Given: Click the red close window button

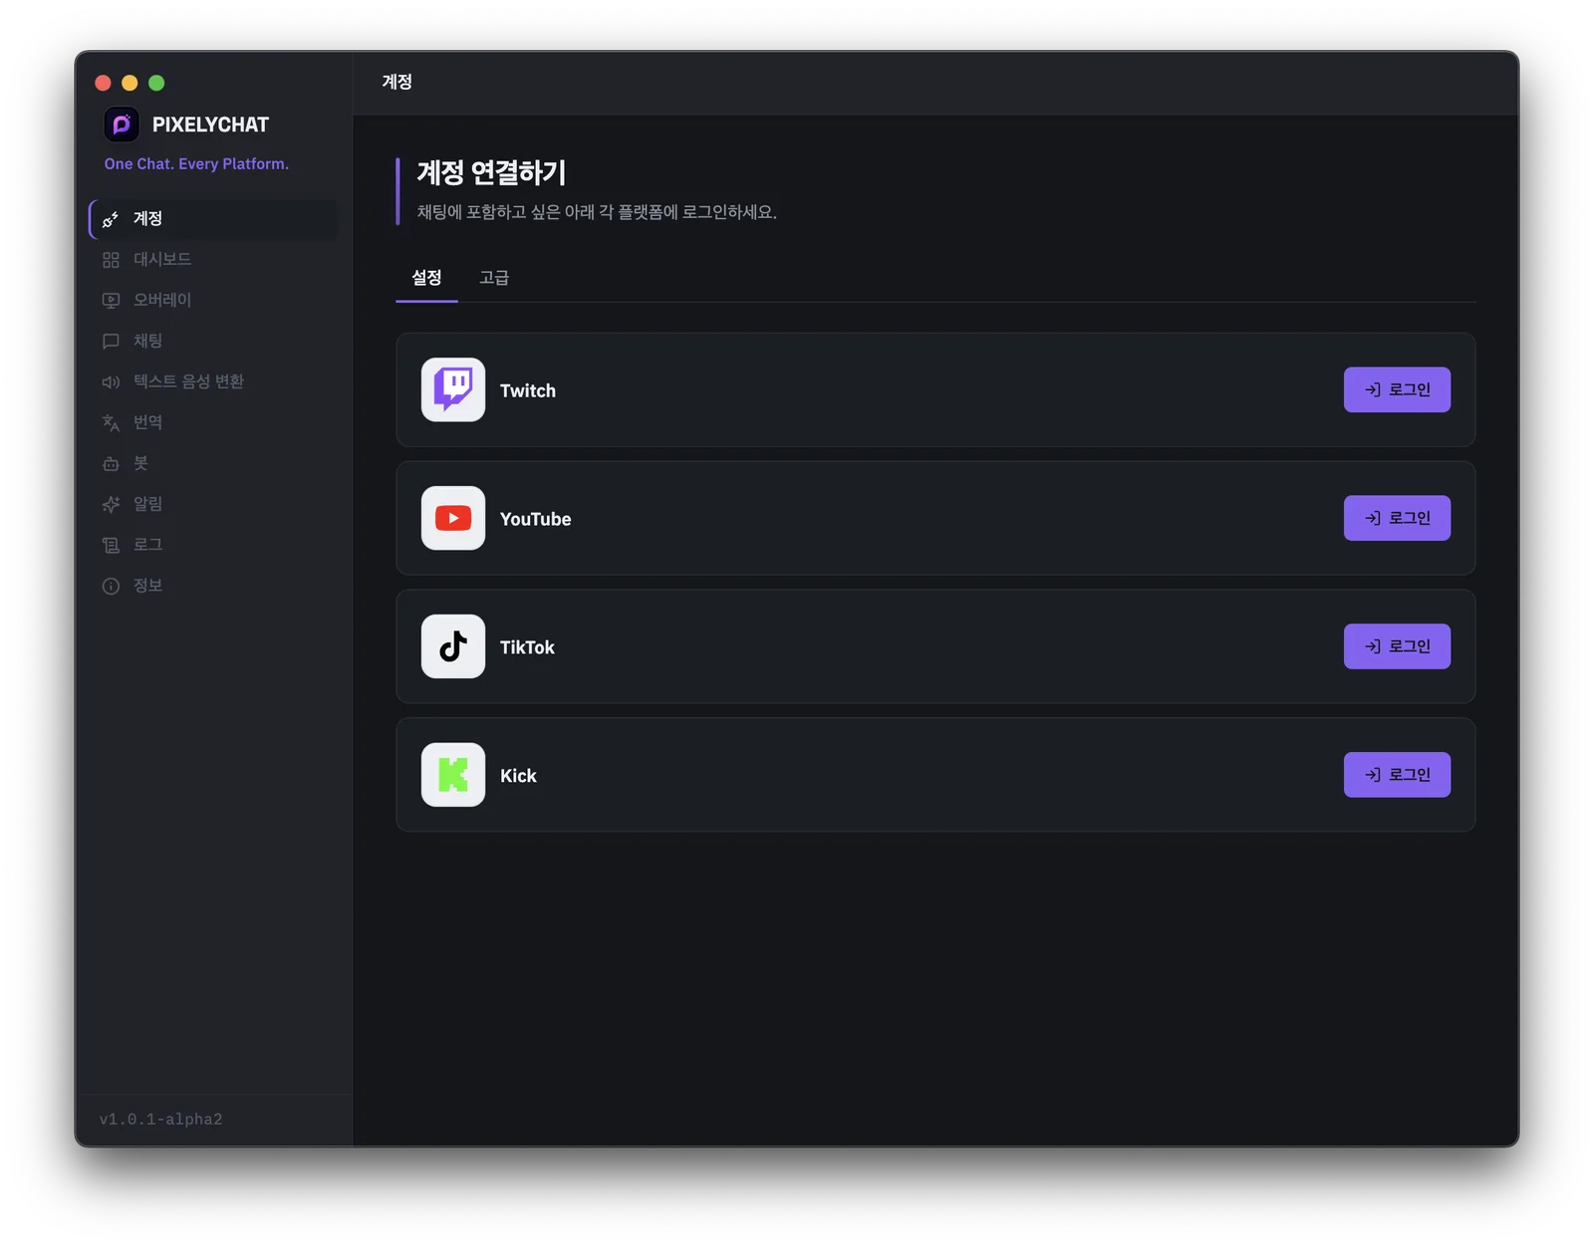Looking at the screenshot, I should click(103, 83).
